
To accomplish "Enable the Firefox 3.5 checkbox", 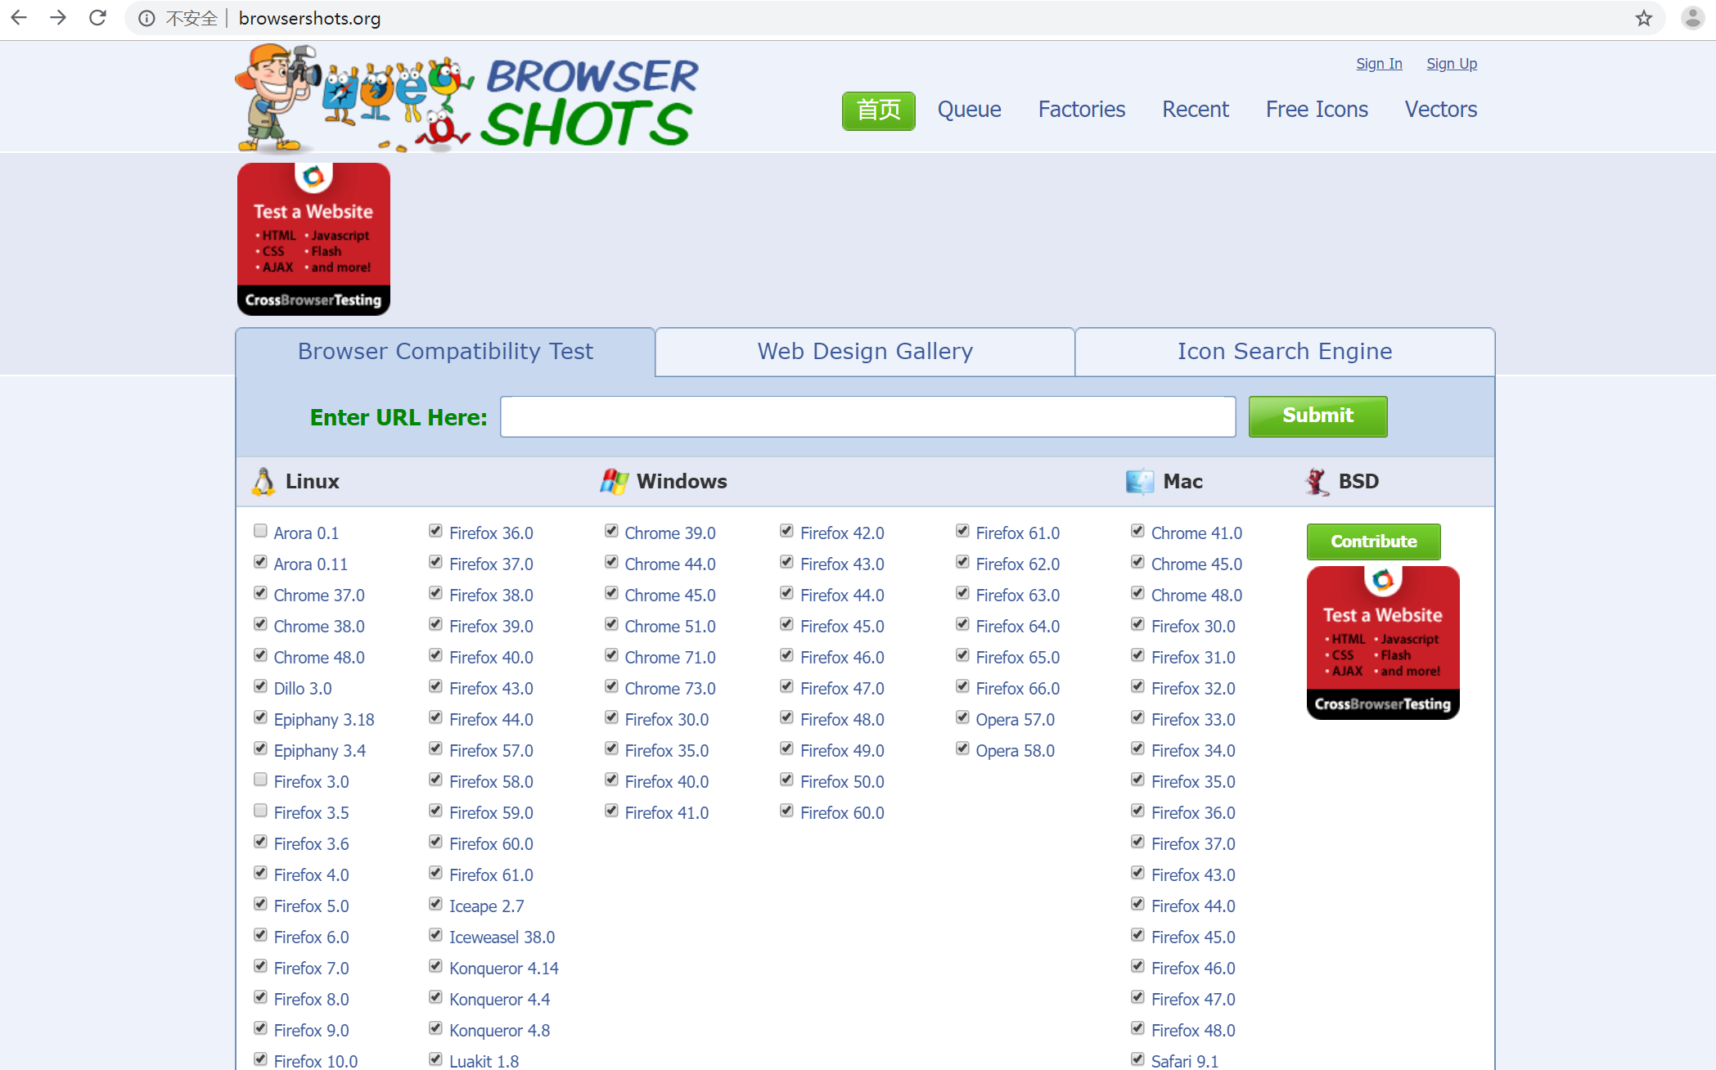I will (x=260, y=811).
